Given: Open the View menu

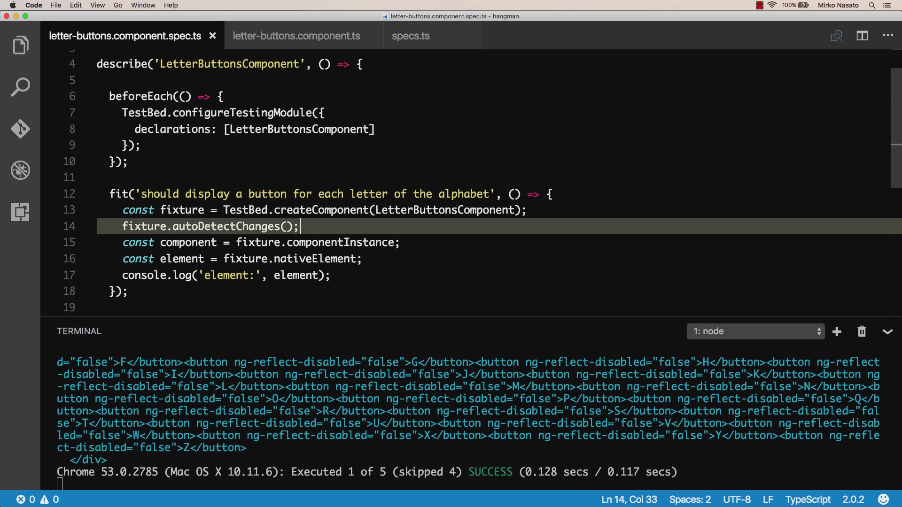Looking at the screenshot, I should (x=97, y=5).
